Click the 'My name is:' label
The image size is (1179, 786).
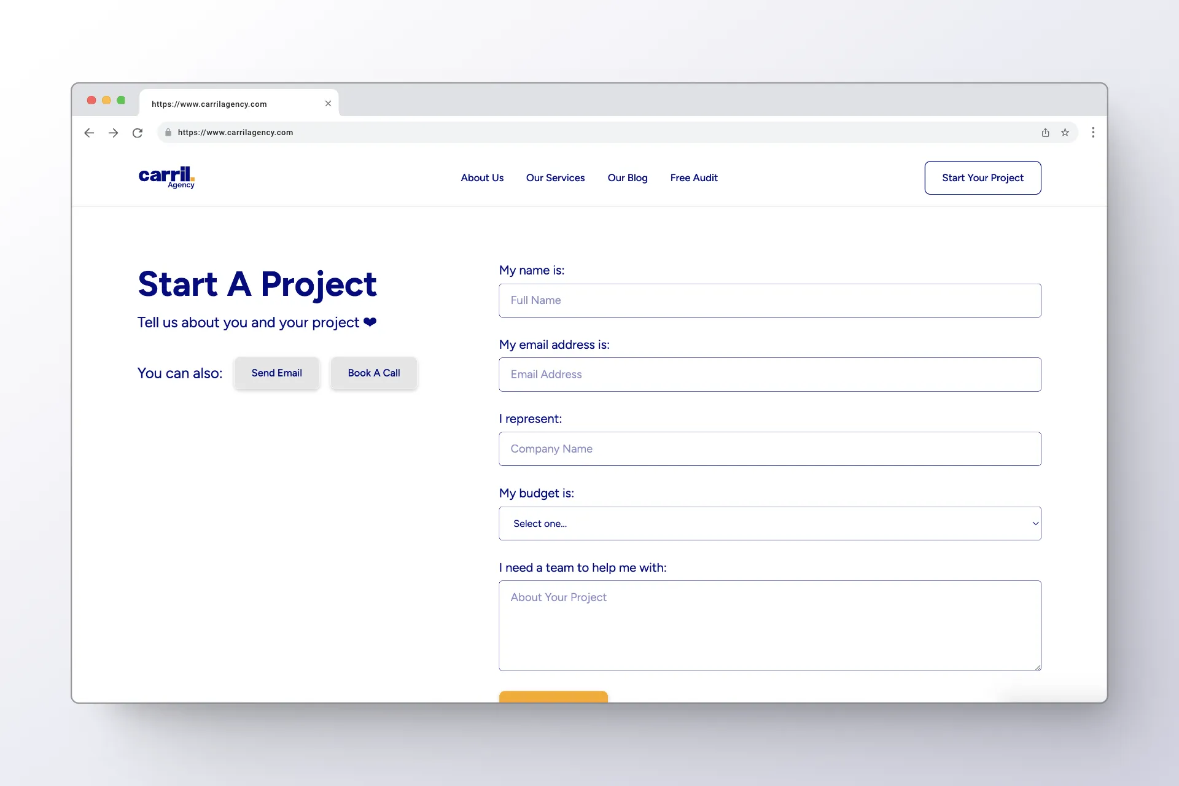pyautogui.click(x=532, y=270)
